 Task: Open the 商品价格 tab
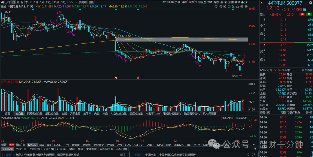(121, 149)
